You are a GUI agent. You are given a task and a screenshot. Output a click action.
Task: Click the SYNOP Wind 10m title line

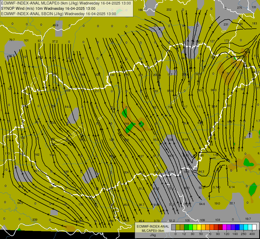pyautogui.click(x=48, y=8)
